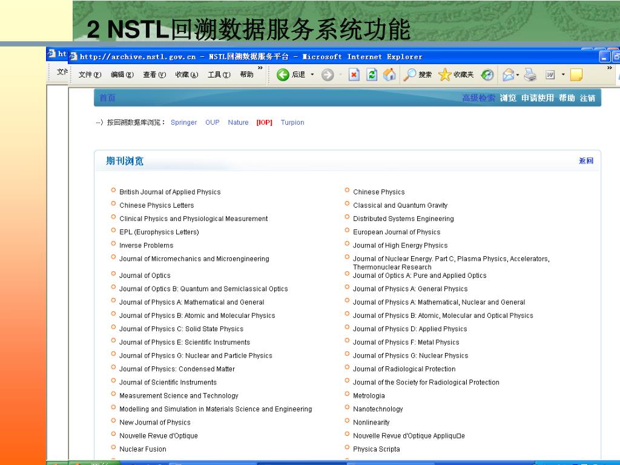Click 帮助 in the blue navigation bar
The height and width of the screenshot is (465, 620).
click(x=567, y=97)
